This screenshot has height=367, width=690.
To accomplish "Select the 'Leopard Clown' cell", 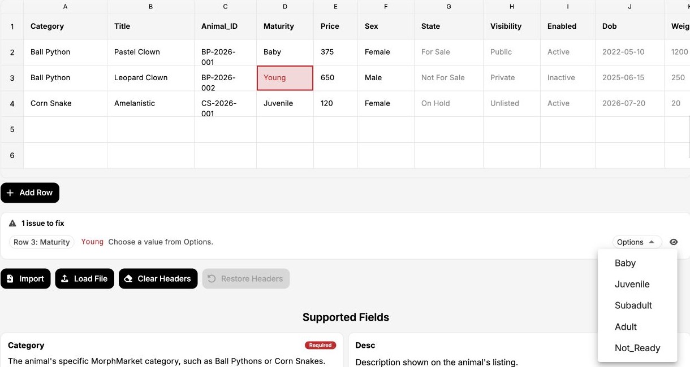I will [150, 78].
